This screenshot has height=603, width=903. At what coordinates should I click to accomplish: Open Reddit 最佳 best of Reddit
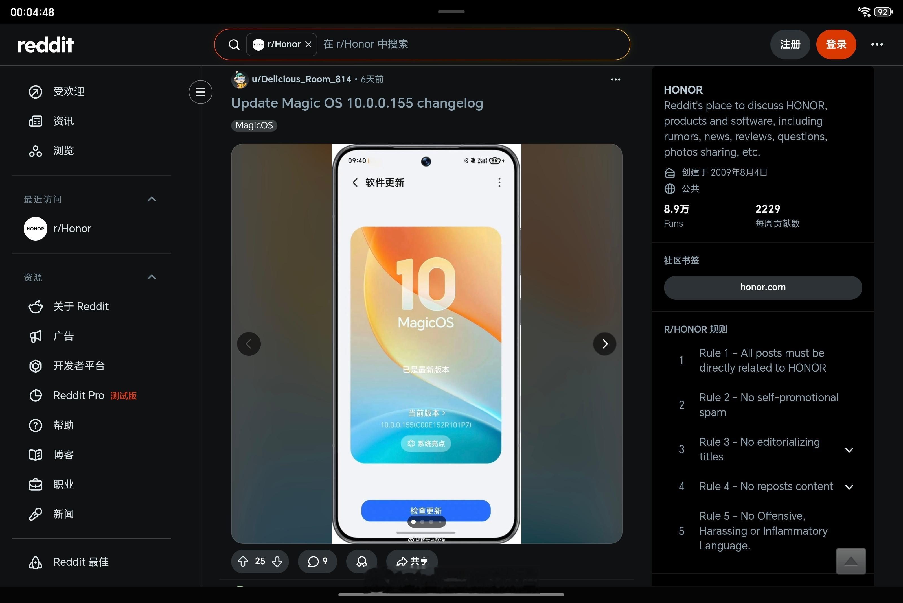point(91,562)
